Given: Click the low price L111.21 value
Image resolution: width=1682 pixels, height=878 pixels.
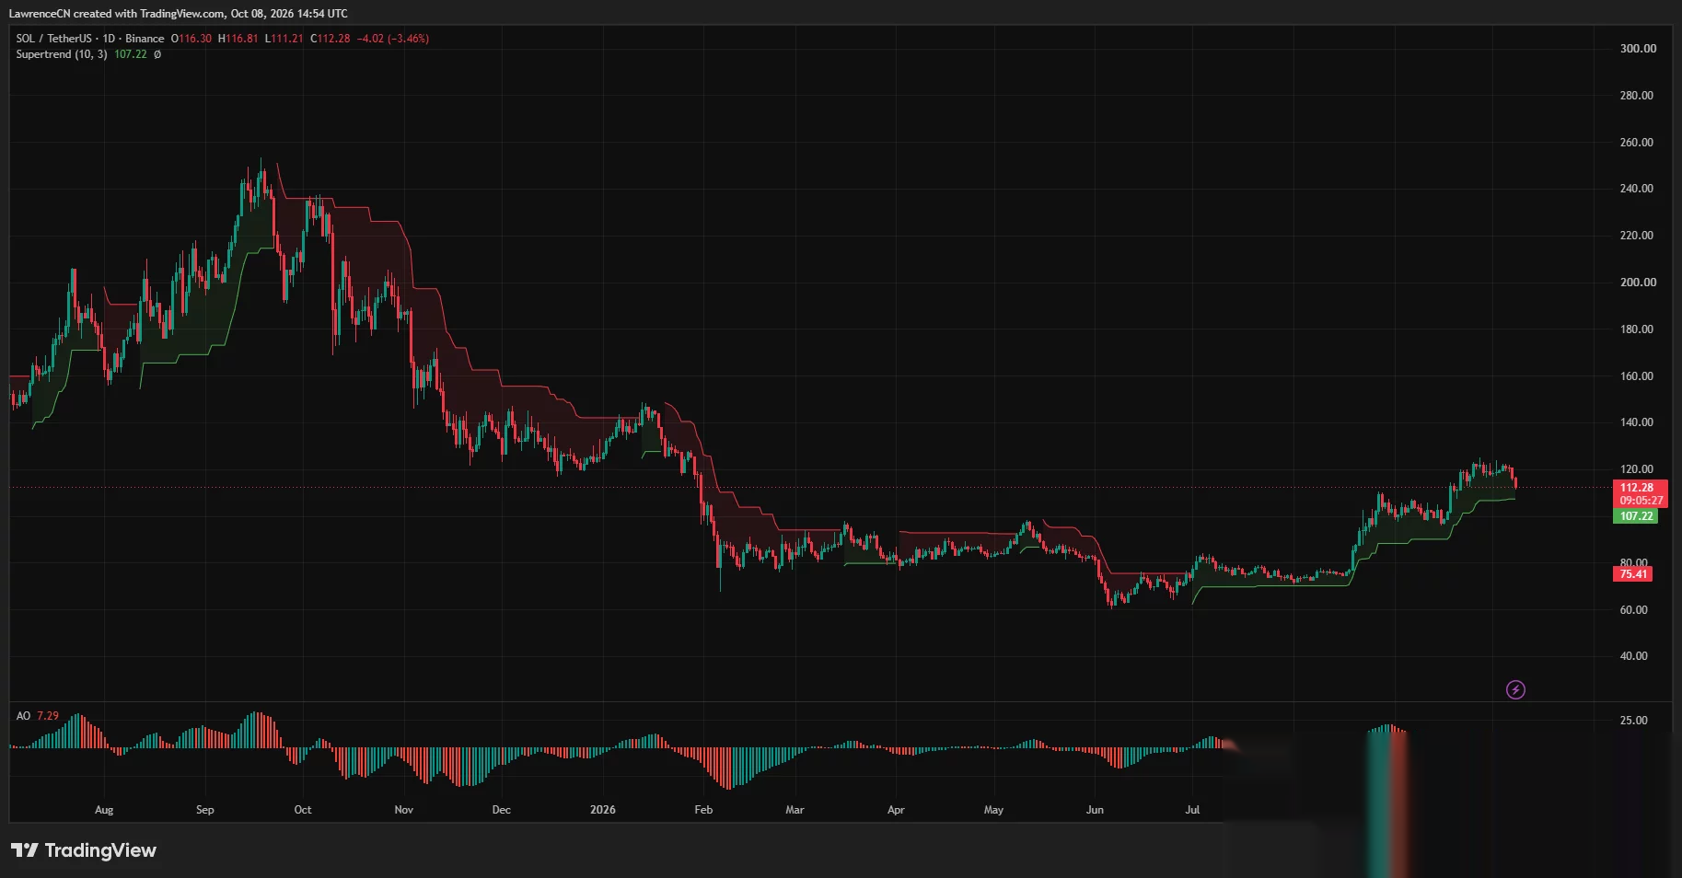Looking at the screenshot, I should tap(284, 39).
